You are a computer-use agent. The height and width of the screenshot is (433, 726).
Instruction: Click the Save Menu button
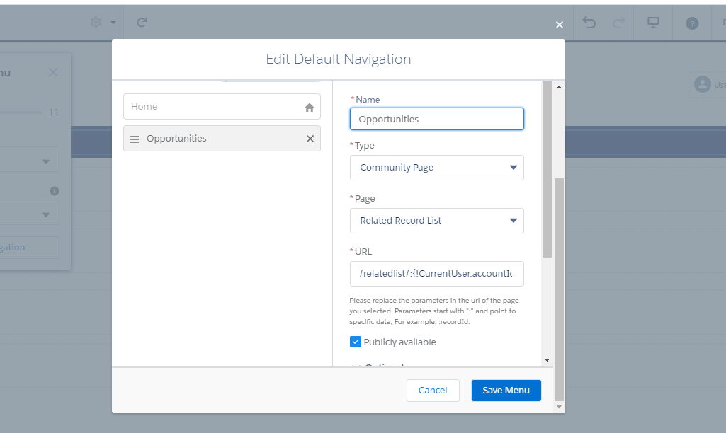[x=506, y=391]
